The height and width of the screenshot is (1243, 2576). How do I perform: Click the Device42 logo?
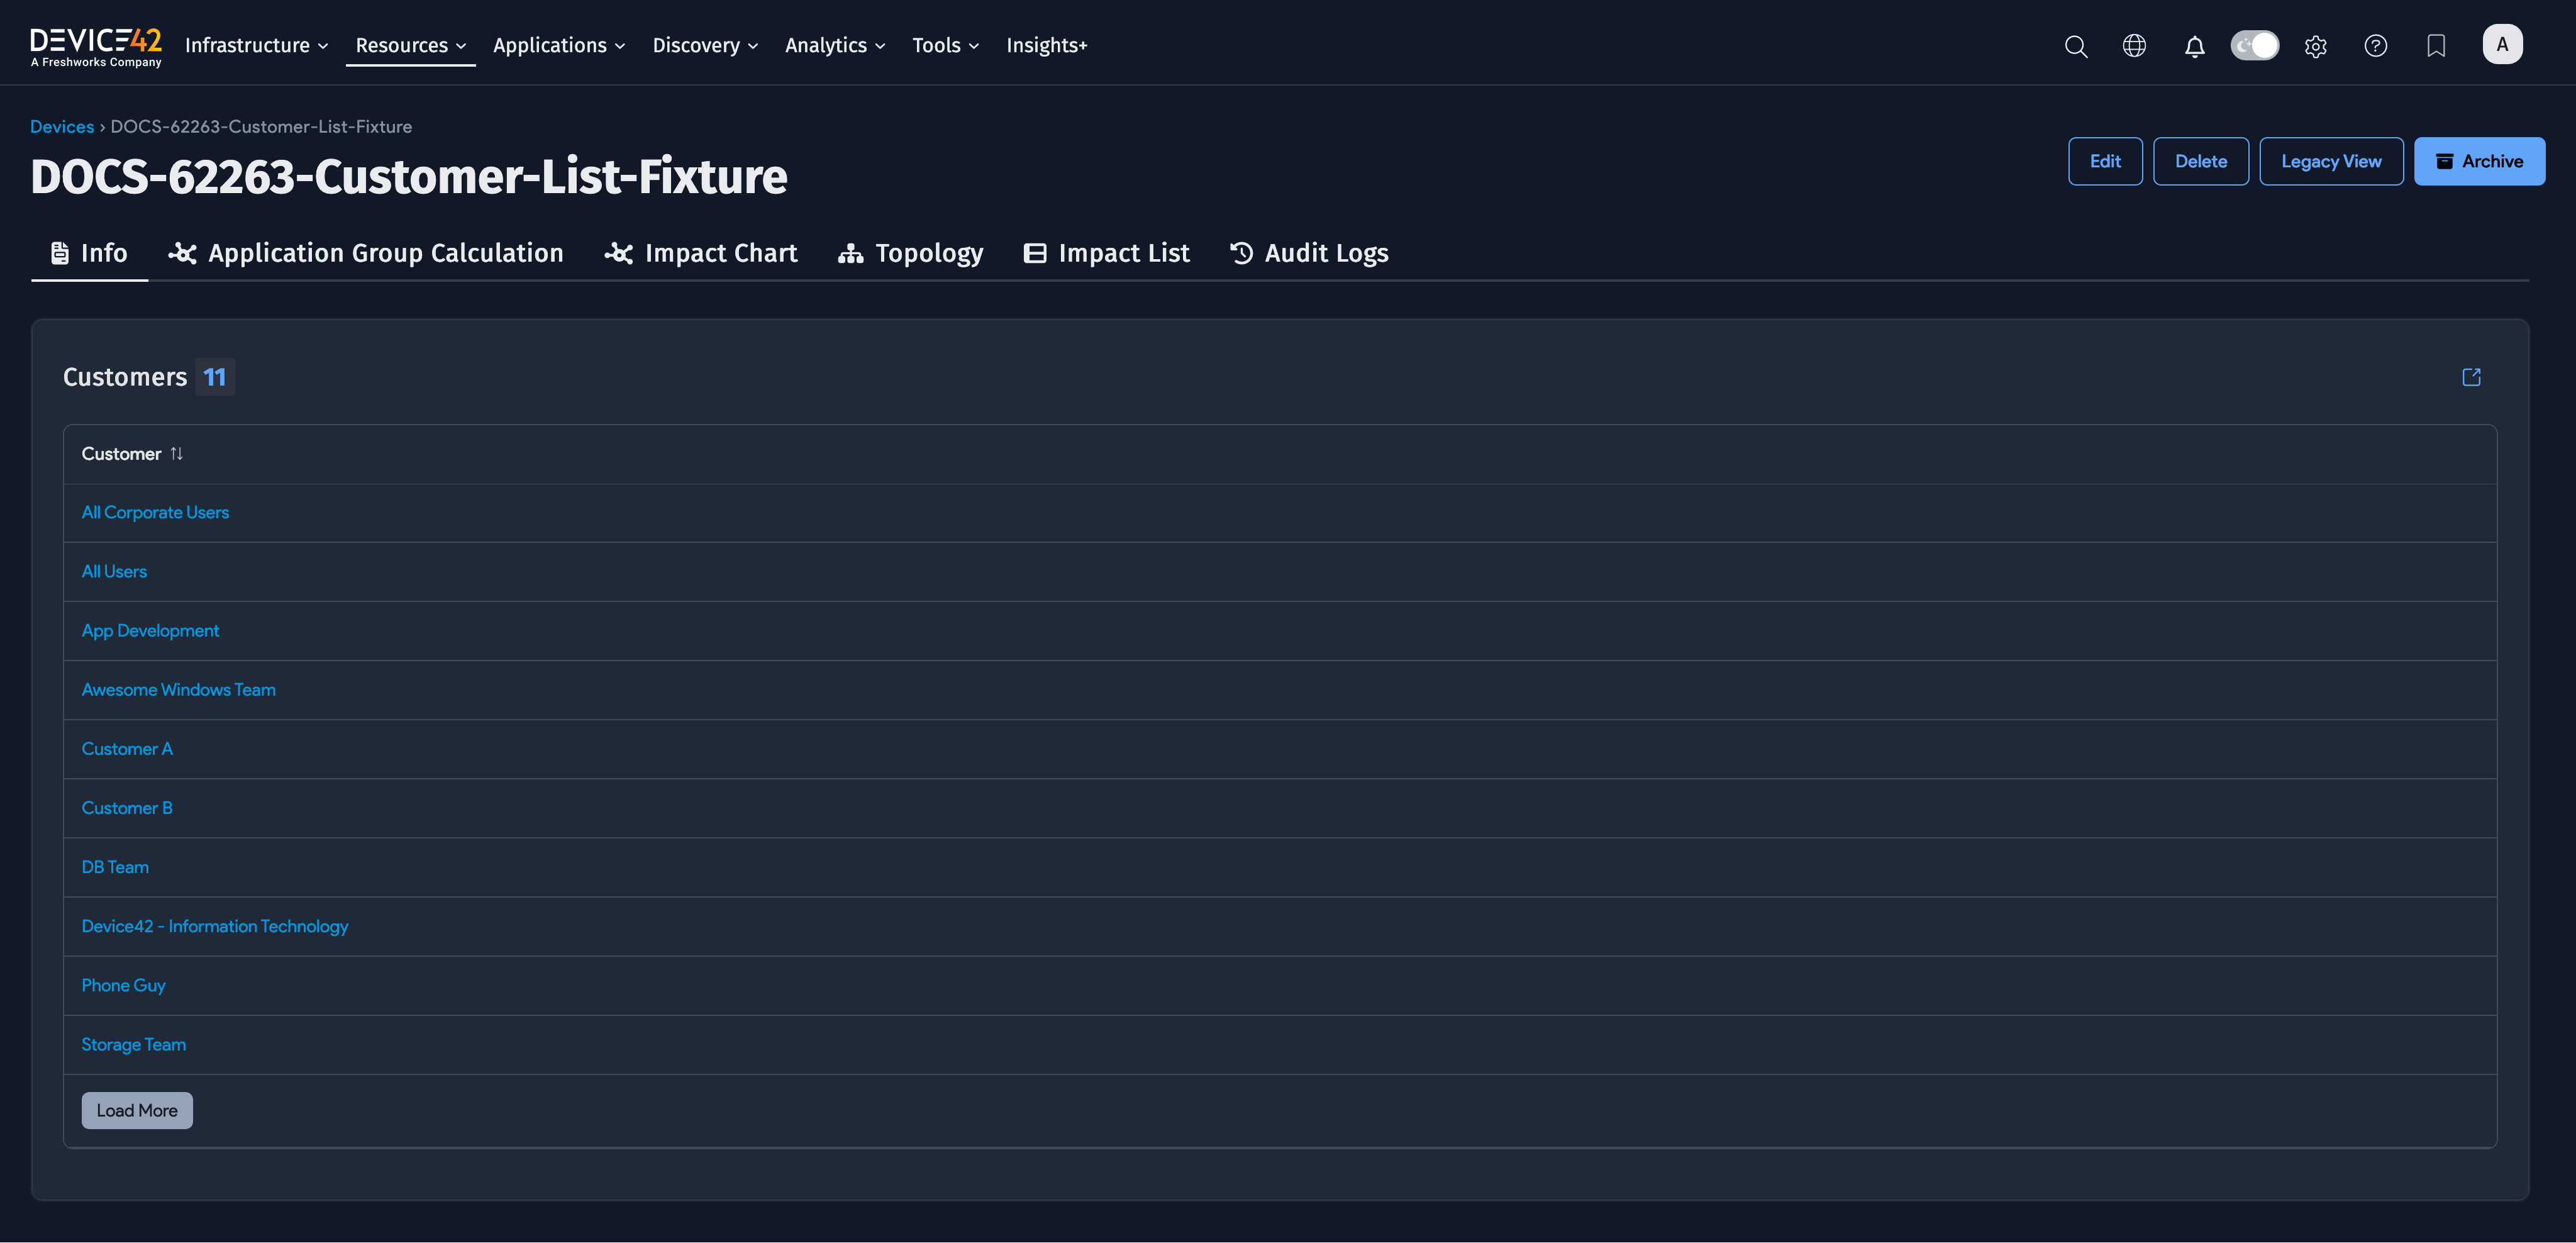(96, 46)
